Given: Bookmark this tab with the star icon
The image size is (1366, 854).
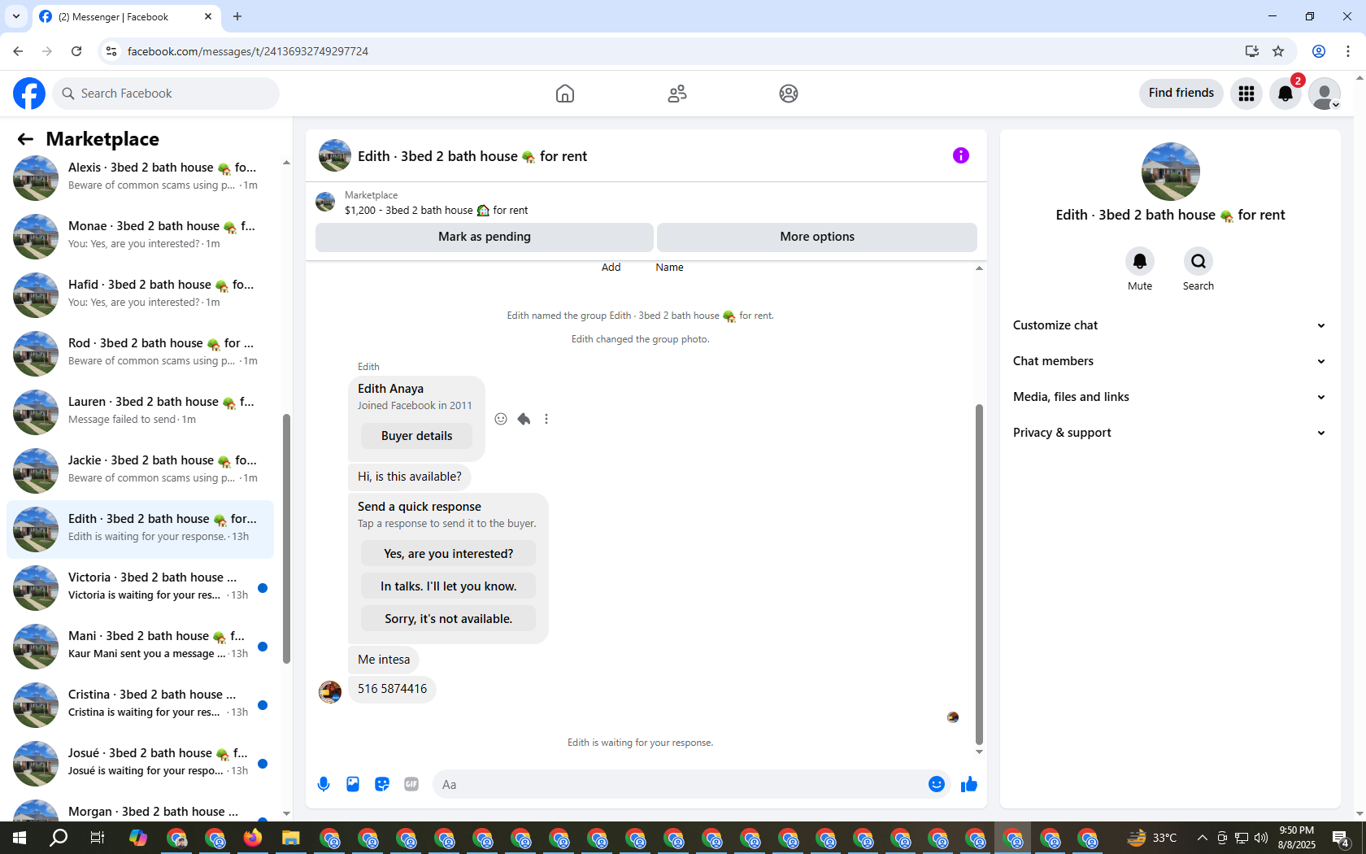Looking at the screenshot, I should [x=1278, y=51].
